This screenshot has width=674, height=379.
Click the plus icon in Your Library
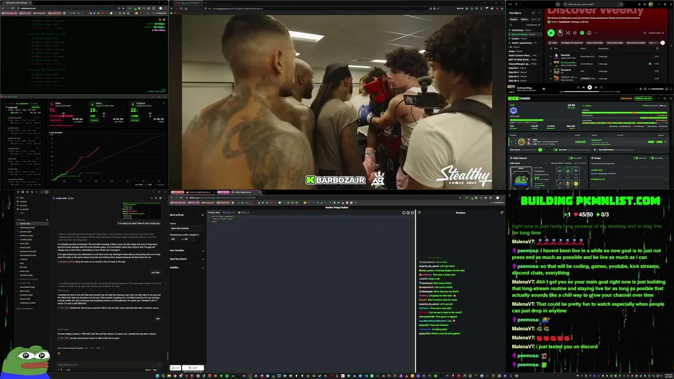533,13
